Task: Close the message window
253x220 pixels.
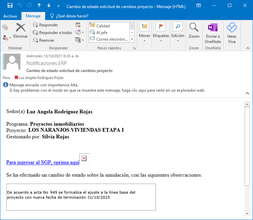Action: (245, 5)
